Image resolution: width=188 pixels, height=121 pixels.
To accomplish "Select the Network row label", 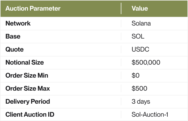I will click(x=18, y=23).
